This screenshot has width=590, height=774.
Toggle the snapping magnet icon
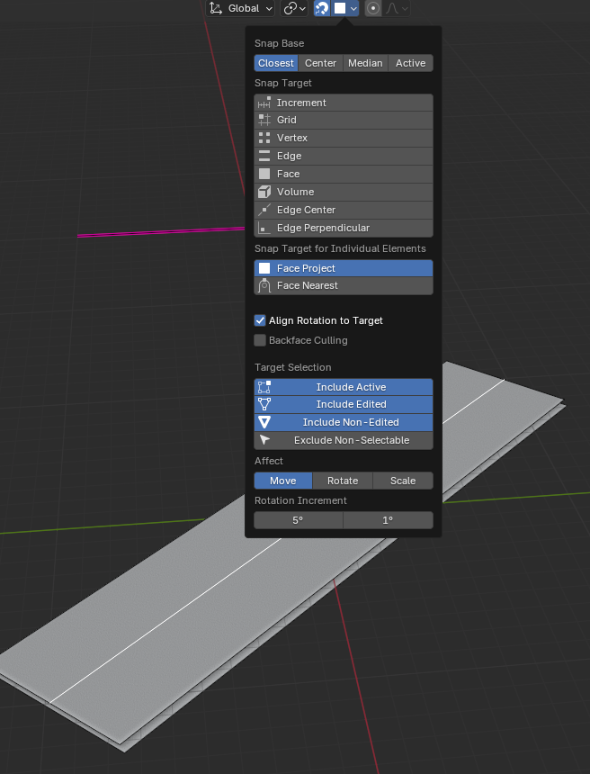(x=322, y=8)
